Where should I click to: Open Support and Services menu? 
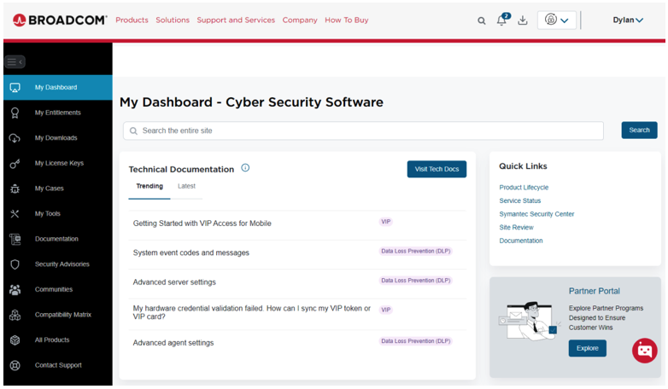click(x=236, y=20)
